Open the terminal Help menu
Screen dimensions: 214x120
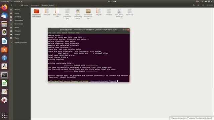(x=78, y=33)
